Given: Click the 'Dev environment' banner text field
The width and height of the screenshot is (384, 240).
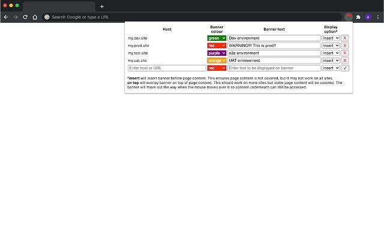Looking at the screenshot, I should click(274, 38).
